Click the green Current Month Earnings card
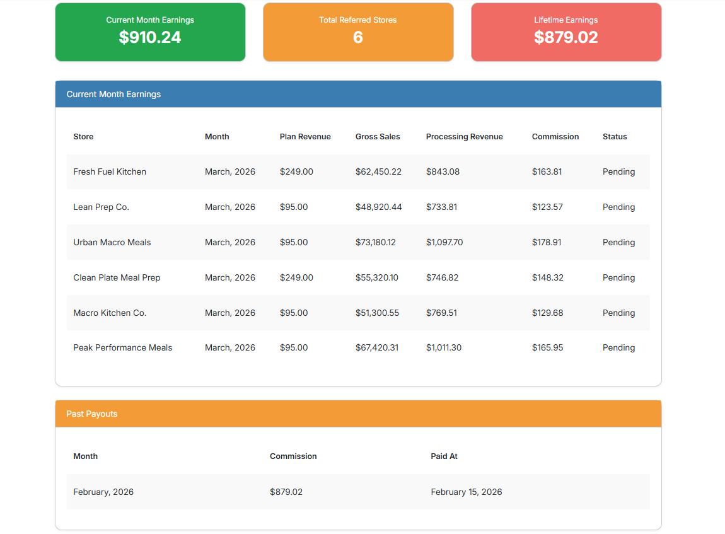This screenshot has width=725, height=534. pos(150,32)
